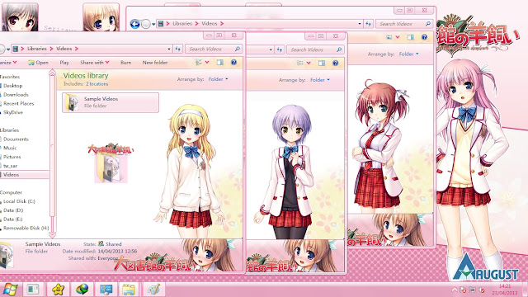Screen dimensions: 528x297
Task: Create a New folder in front window
Action: pyautogui.click(x=155, y=63)
